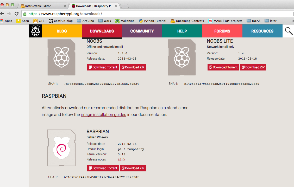This screenshot has width=294, height=187.
Task: Click the NOOBS LITE SD card image
Action: (182, 57)
